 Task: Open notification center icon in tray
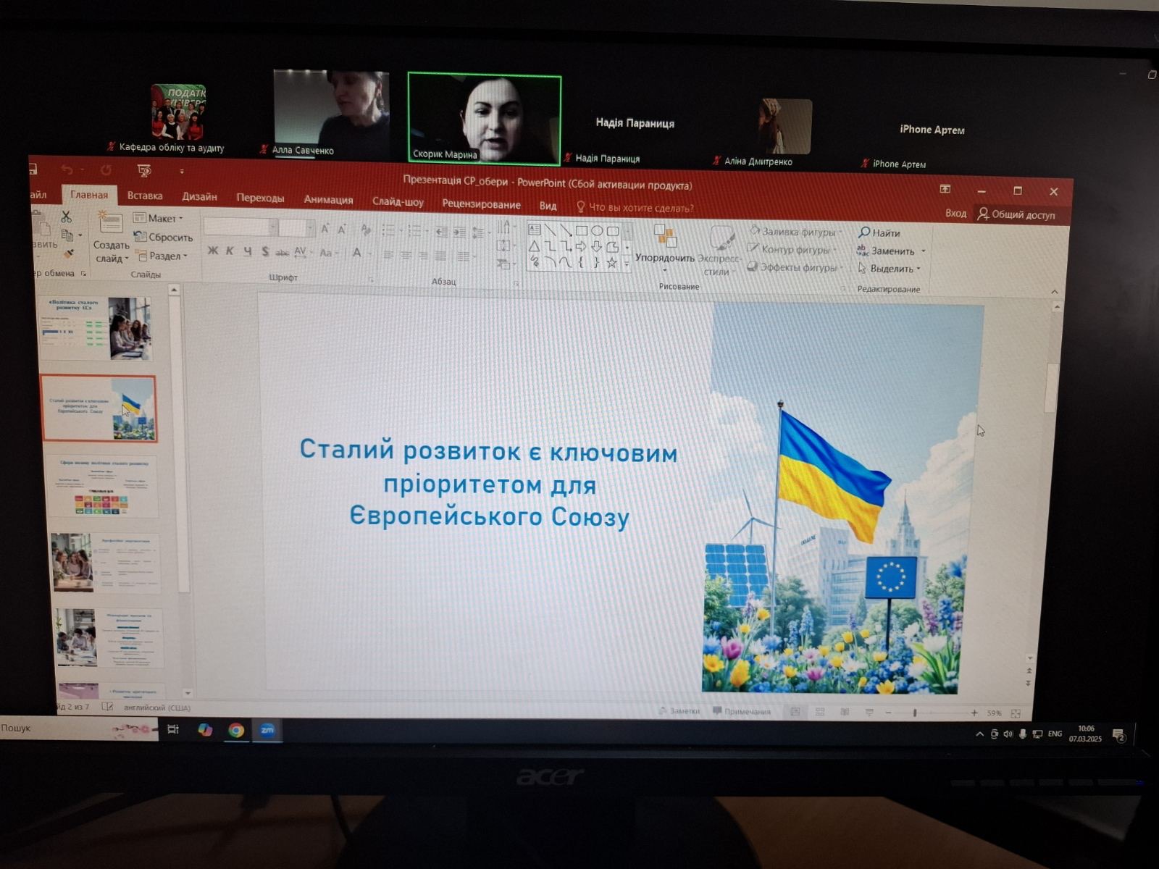pos(1118,736)
